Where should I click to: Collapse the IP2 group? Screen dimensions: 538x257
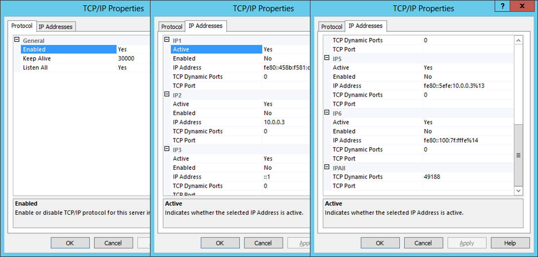pos(166,95)
